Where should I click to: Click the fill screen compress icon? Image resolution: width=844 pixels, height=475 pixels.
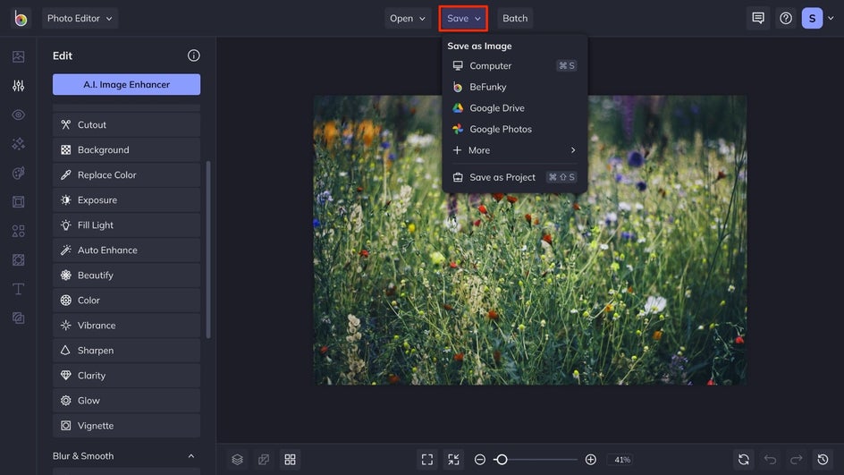pos(454,460)
